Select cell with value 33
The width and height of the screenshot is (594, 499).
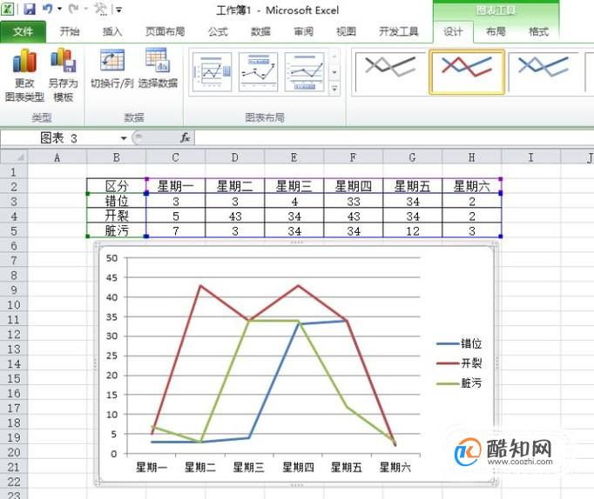(x=353, y=201)
